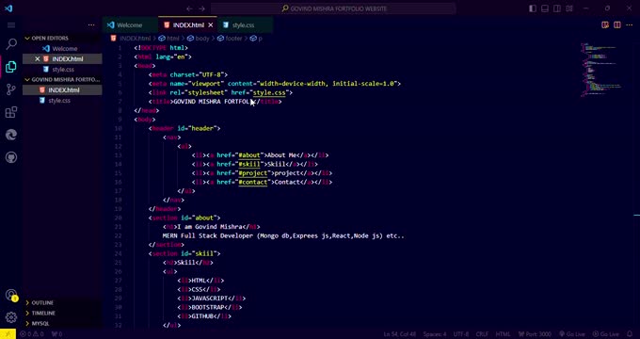This screenshot has height=339, width=640.
Task: Click the command center search field
Action: (333, 8)
